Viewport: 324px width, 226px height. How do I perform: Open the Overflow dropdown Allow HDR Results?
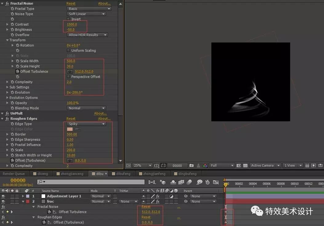(87, 35)
